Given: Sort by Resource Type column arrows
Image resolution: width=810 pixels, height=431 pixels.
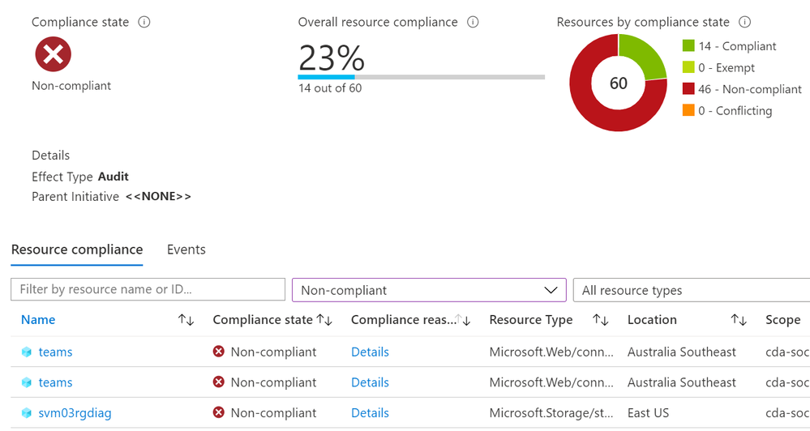Looking at the screenshot, I should coord(600,320).
